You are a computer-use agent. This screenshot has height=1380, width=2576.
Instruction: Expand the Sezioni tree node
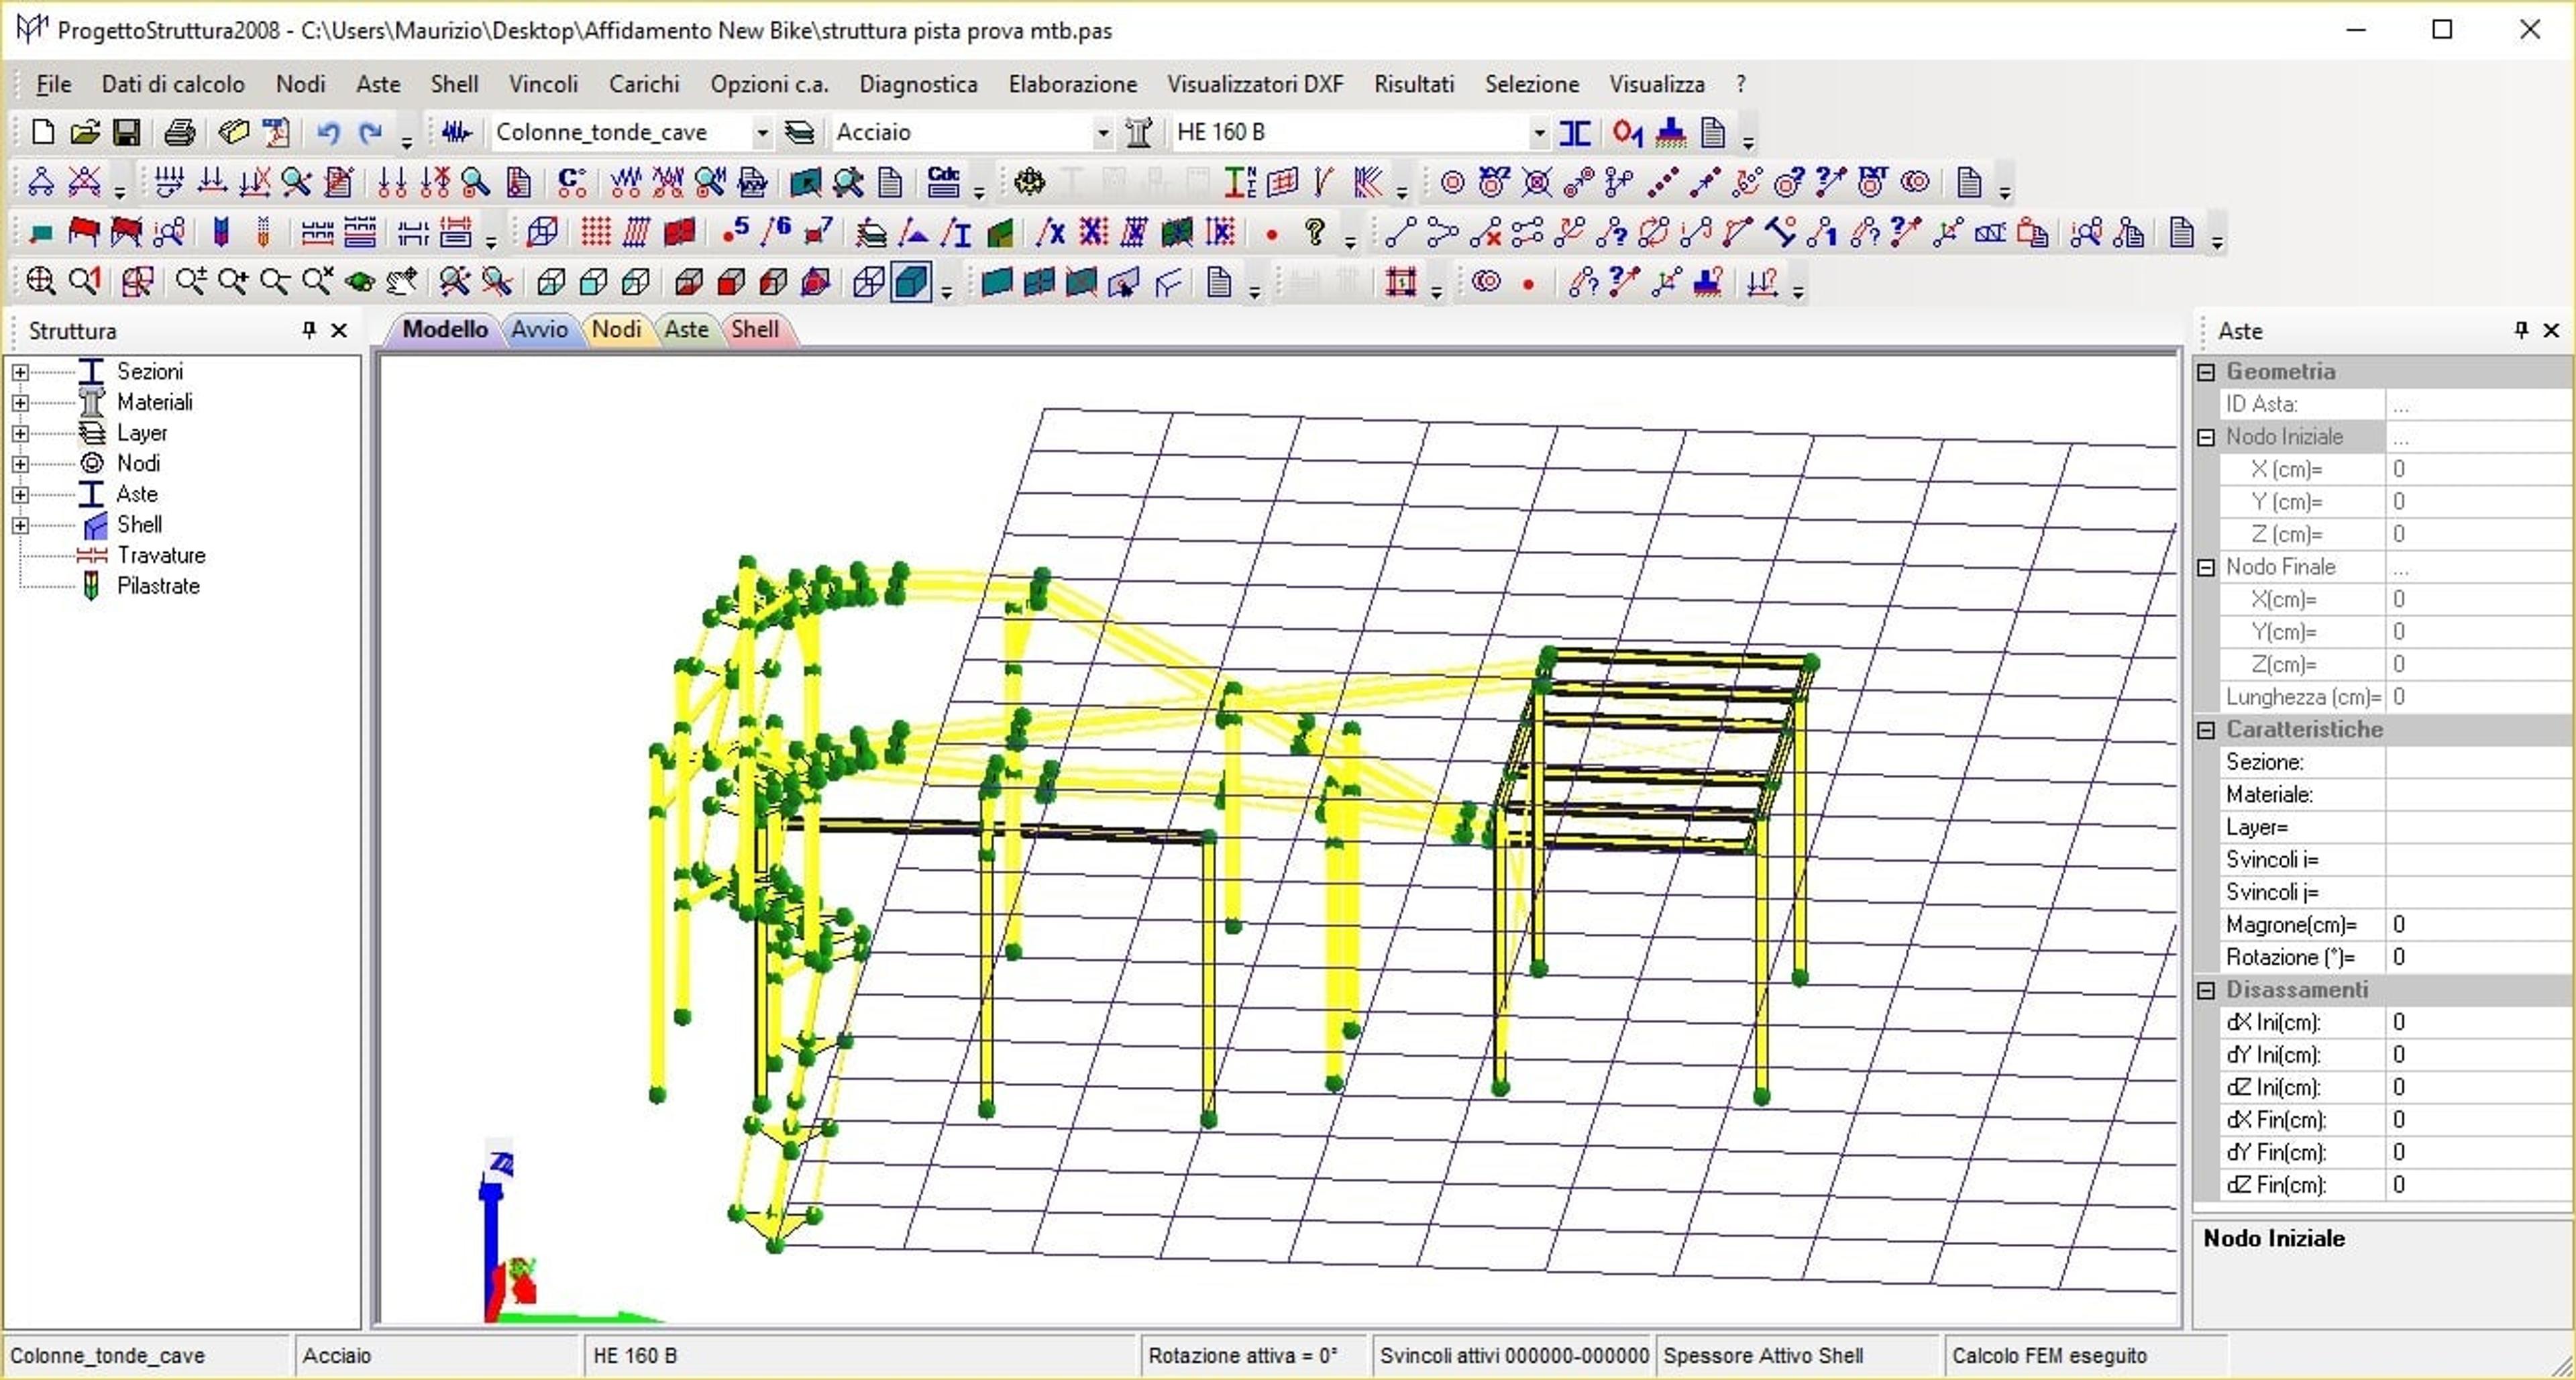pyautogui.click(x=20, y=372)
